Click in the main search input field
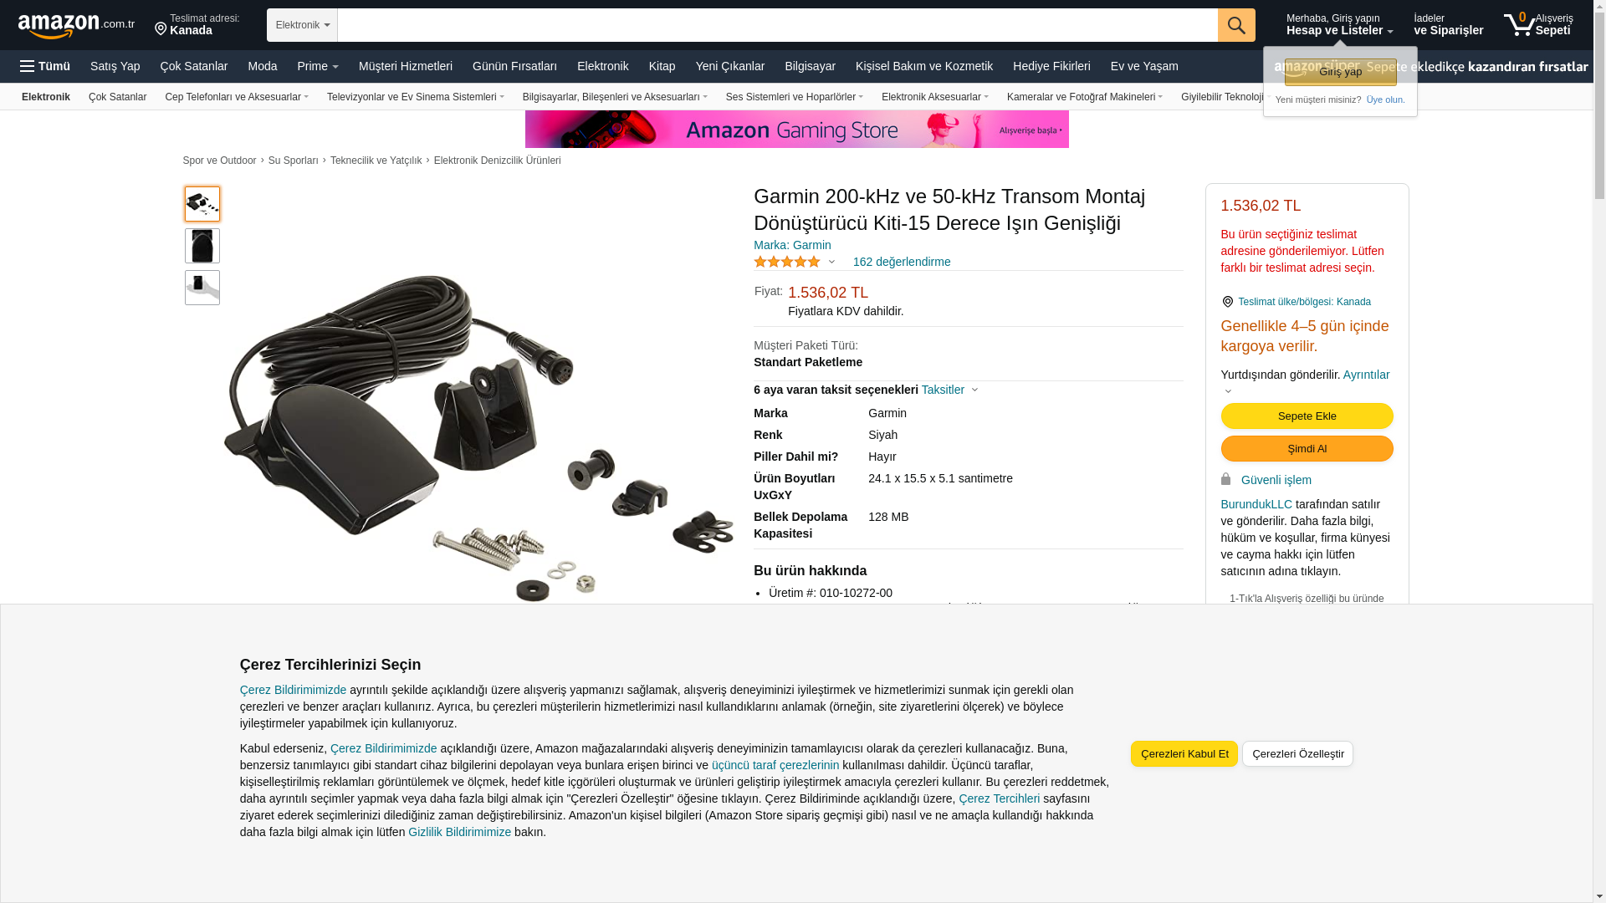 pyautogui.click(x=778, y=25)
